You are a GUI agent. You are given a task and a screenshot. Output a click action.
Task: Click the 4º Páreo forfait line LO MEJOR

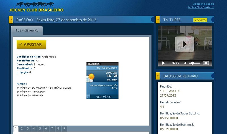[44, 88]
